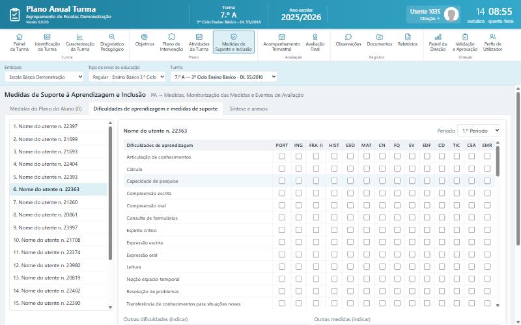The height and width of the screenshot is (325, 521).
Task: Open Atividades da Turma calendar icon
Action: pos(199,37)
